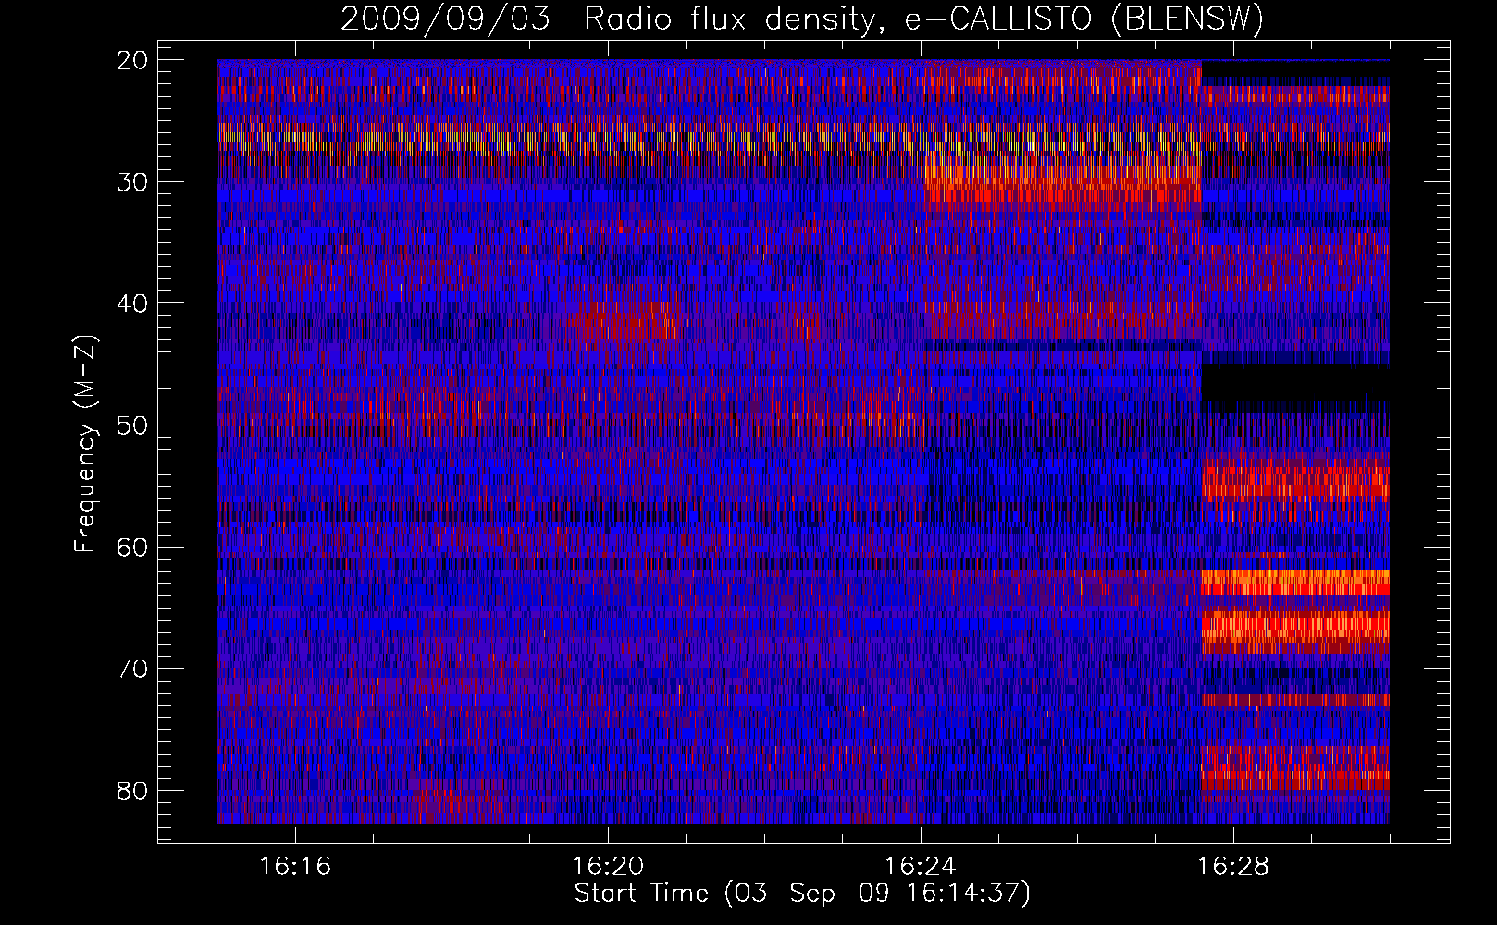Screen dimensions: 1497x925
Task: Click the '16:24' time tick label
Action: click(x=921, y=867)
